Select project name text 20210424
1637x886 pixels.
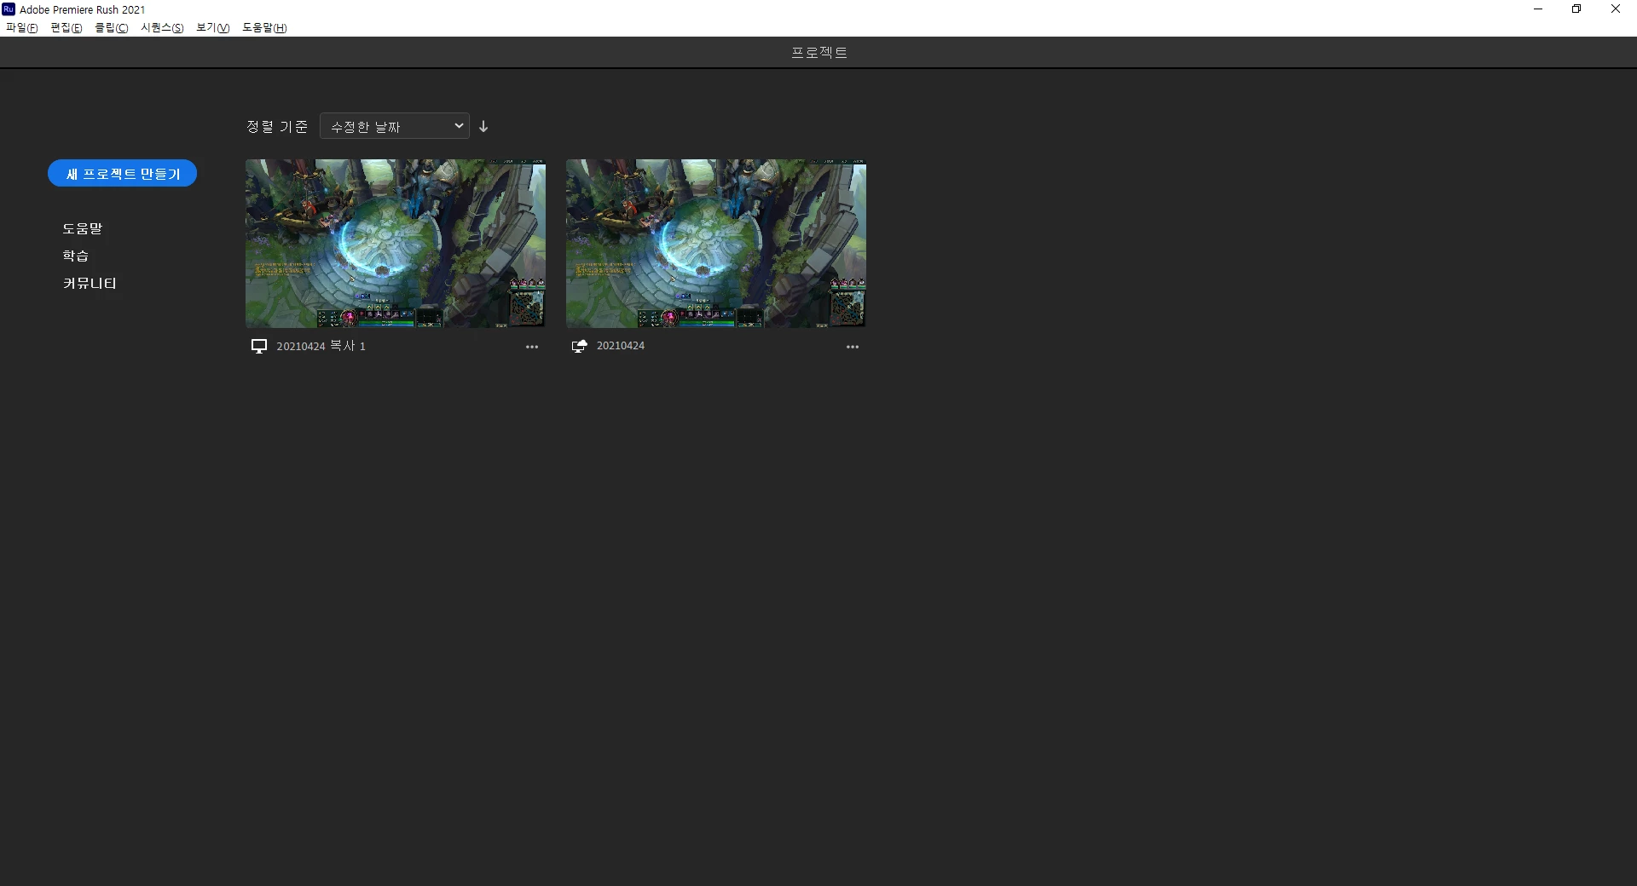621,346
